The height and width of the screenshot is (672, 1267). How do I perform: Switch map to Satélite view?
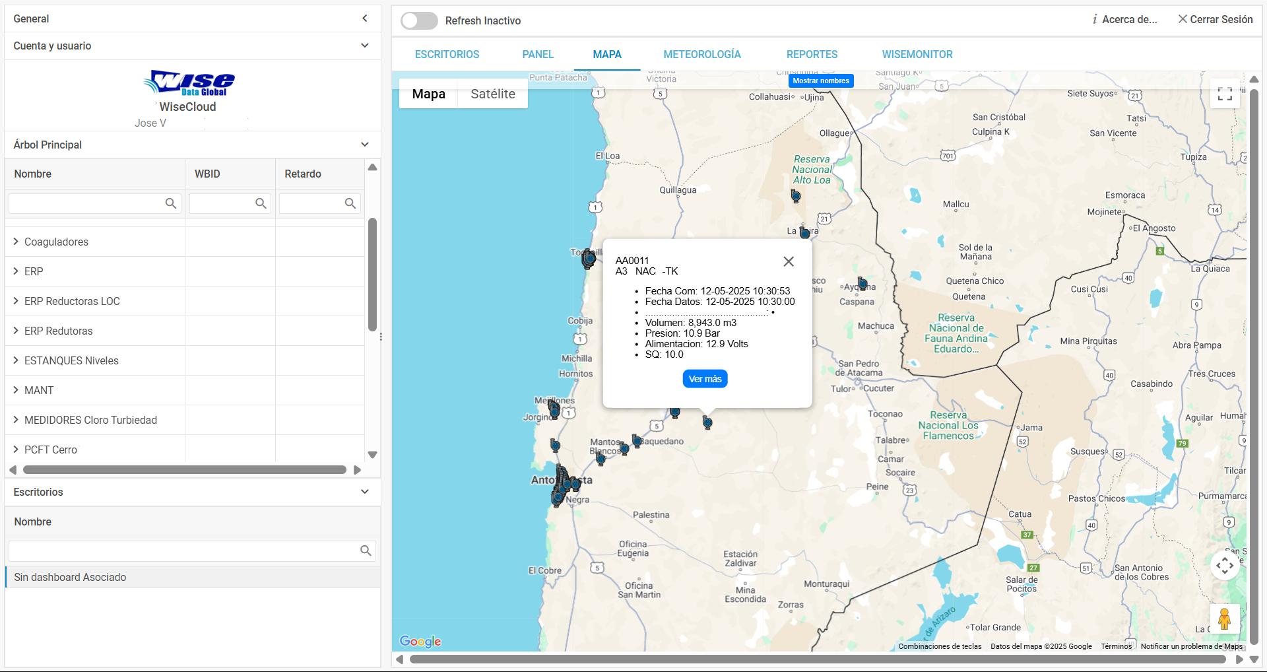point(493,94)
